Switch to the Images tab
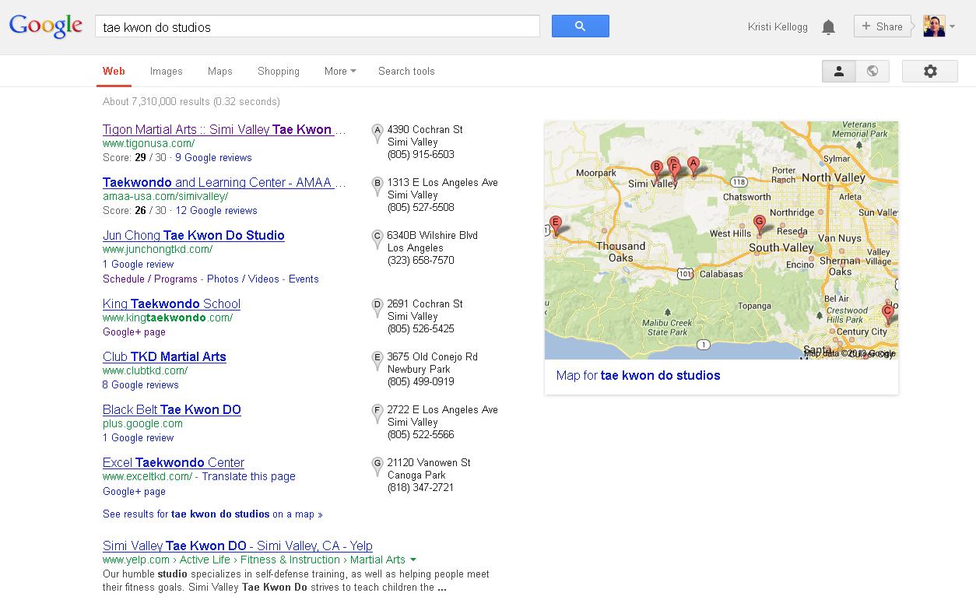 167,71
